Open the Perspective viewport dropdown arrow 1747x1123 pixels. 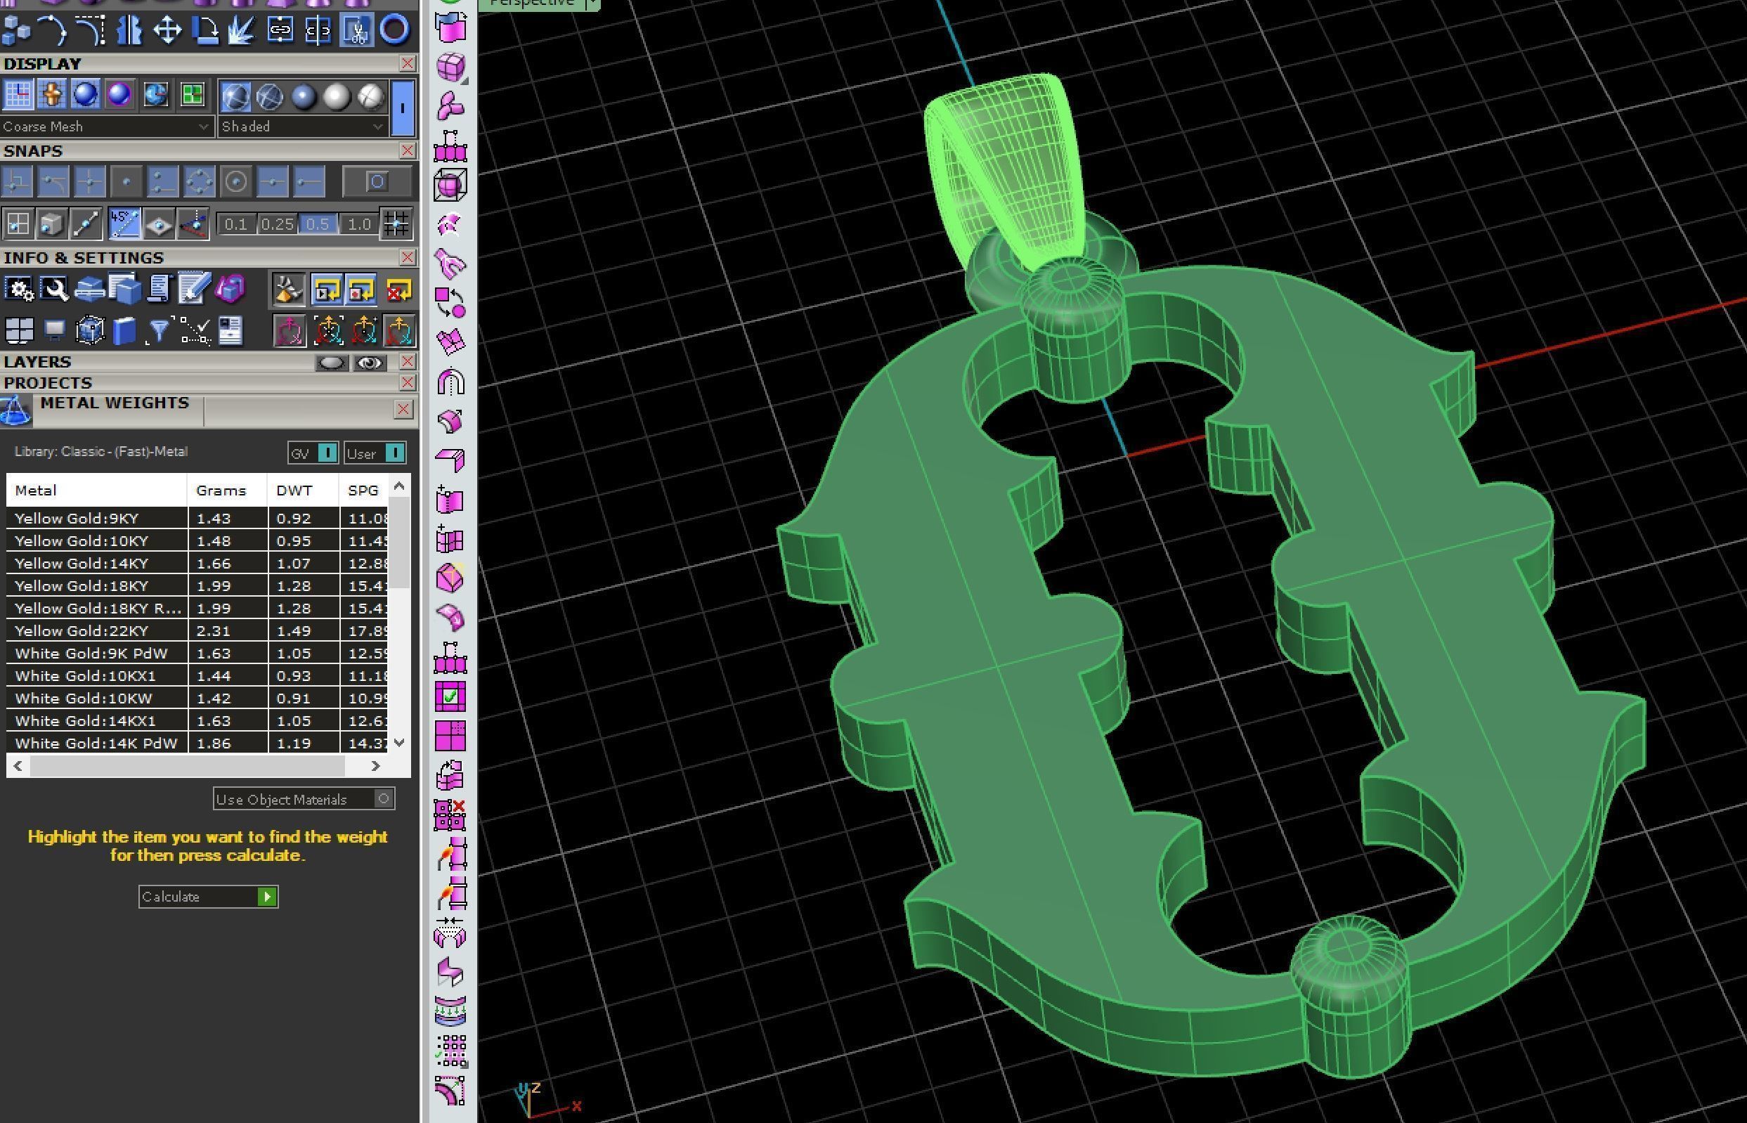593,4
